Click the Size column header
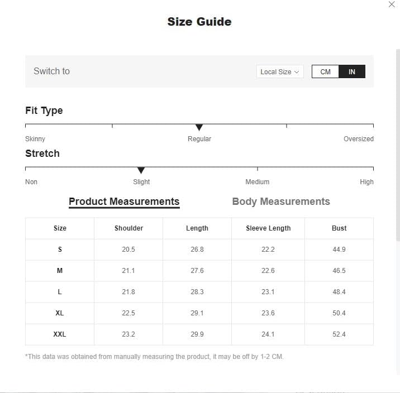400x393 pixels. point(60,228)
